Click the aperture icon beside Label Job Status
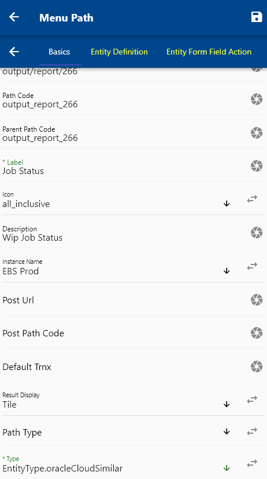Screen dimensions: 267x479 pyautogui.click(x=257, y=166)
